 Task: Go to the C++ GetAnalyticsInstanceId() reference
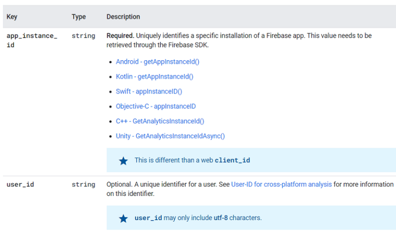pyautogui.click(x=160, y=121)
